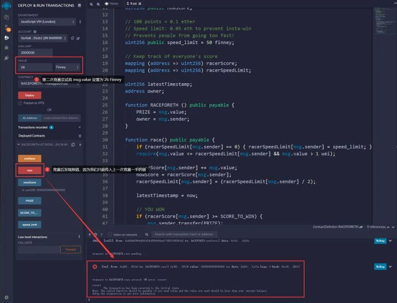Screen dimensions: 397x303
Task: Open documentation icon beside panel title
Action: (x=79, y=6)
